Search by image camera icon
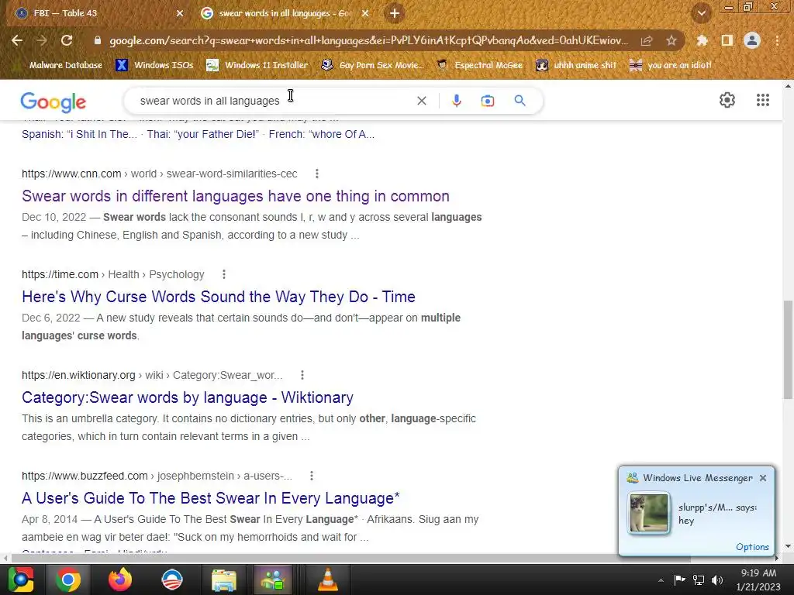This screenshot has height=595, width=794. (488, 101)
